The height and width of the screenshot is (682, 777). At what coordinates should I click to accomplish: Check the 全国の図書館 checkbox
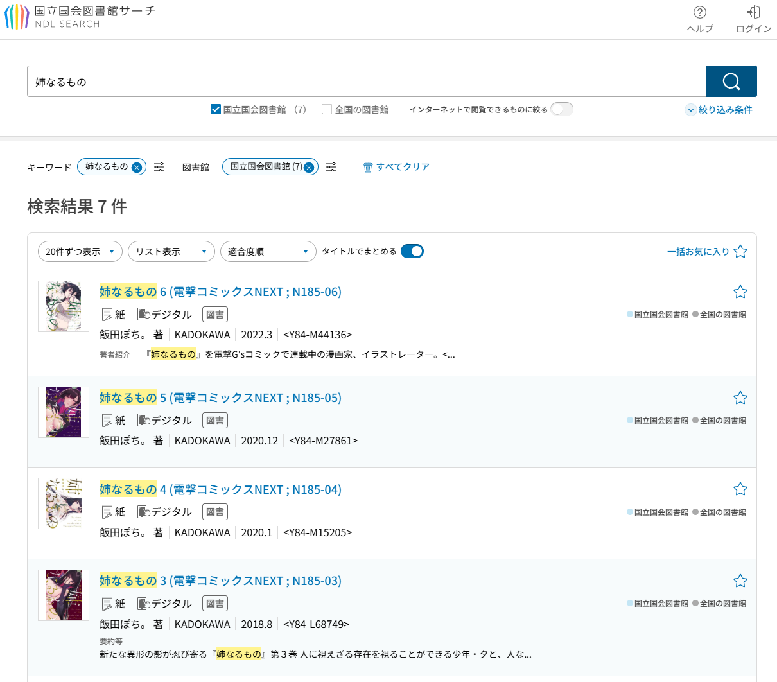coord(327,109)
